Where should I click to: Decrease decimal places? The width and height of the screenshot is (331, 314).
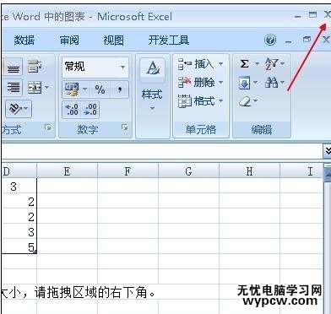coord(90,110)
